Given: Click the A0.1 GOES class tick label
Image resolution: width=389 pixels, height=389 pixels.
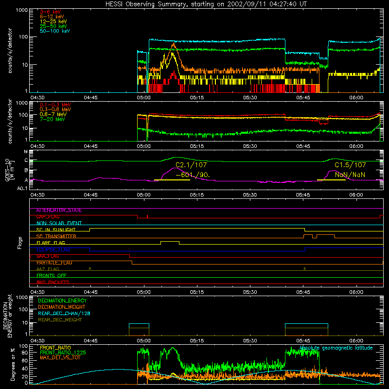Looking at the screenshot, I should pos(22,189).
